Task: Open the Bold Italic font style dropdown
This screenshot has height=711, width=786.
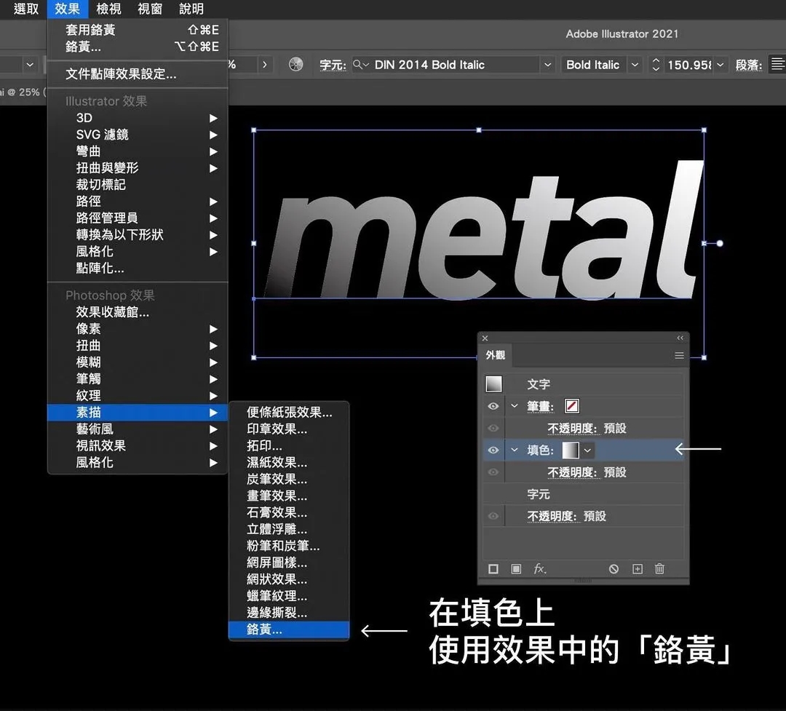Action: [x=635, y=64]
